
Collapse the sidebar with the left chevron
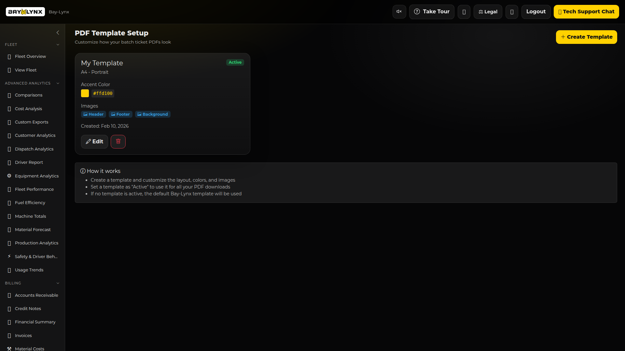[58, 32]
